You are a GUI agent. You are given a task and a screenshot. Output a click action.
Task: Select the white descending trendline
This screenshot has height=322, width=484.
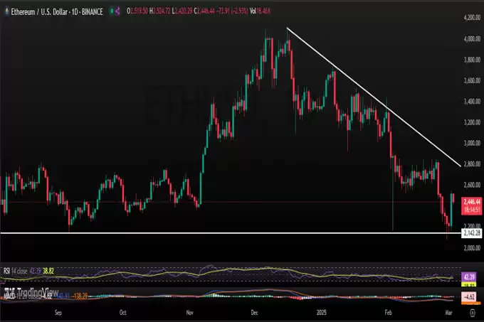374,97
